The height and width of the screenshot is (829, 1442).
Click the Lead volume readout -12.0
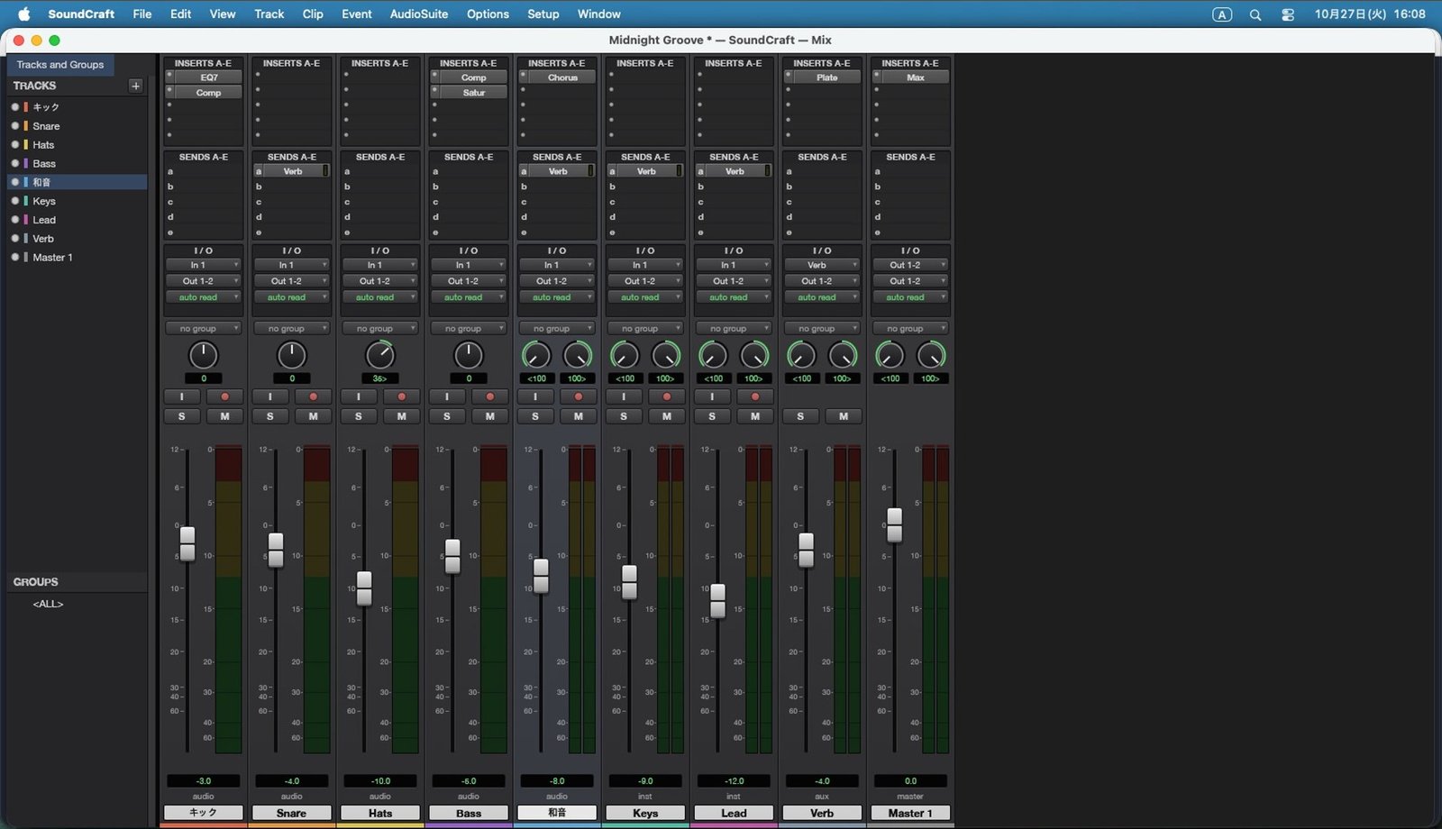[x=734, y=781]
